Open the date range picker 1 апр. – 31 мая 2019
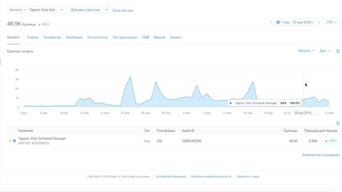342x192 pixels. [295, 22]
